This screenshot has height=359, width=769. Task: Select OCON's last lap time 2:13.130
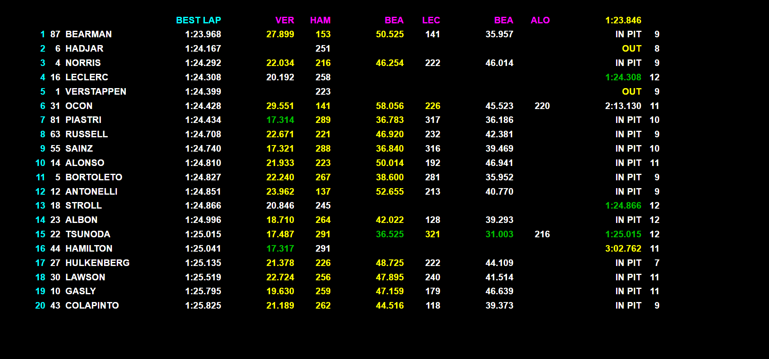pos(623,106)
